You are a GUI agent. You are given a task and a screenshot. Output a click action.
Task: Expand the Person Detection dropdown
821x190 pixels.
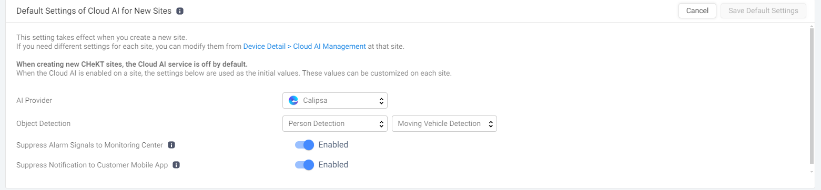click(x=335, y=124)
